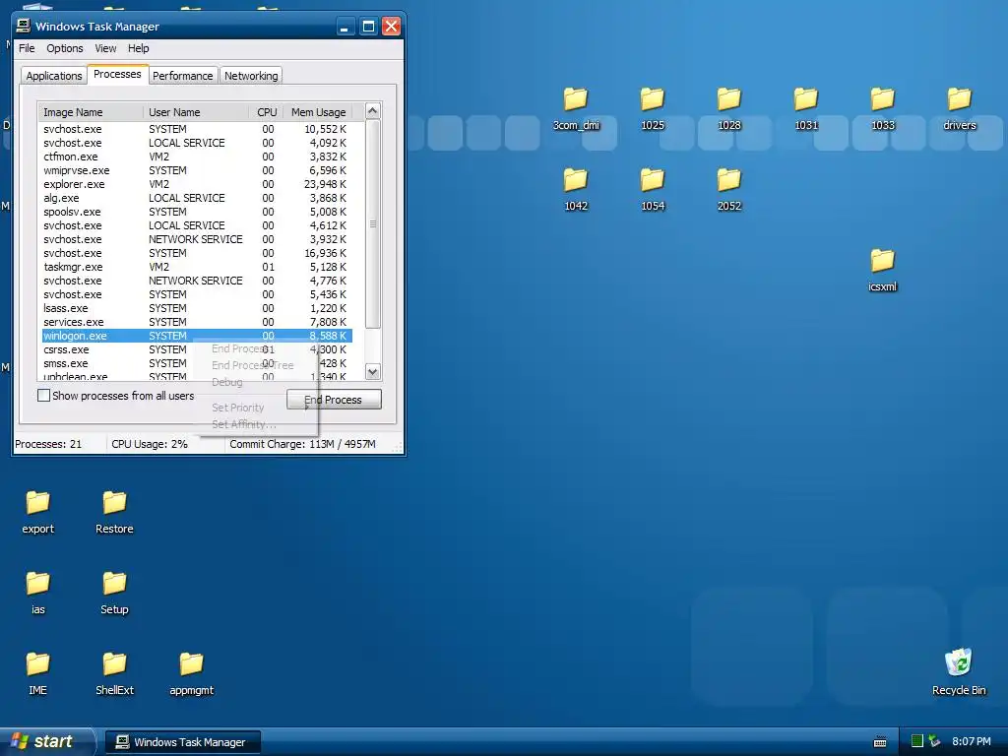Switch to the Applications tab
Viewport: 1008px width, 756px height.
[x=54, y=76]
